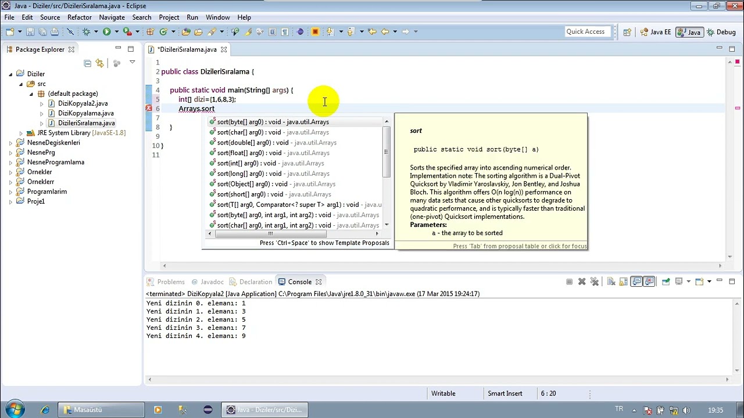Screen dimensions: 744x418
Task: Open the Debug button dropdown arrow
Action: (x=96, y=32)
